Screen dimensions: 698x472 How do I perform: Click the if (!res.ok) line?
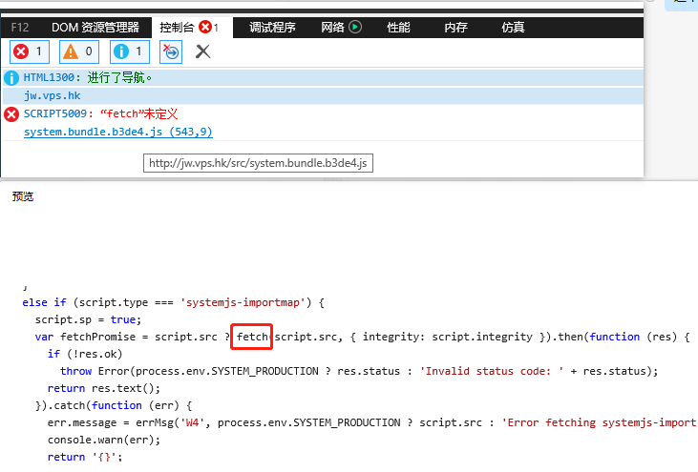click(x=85, y=354)
